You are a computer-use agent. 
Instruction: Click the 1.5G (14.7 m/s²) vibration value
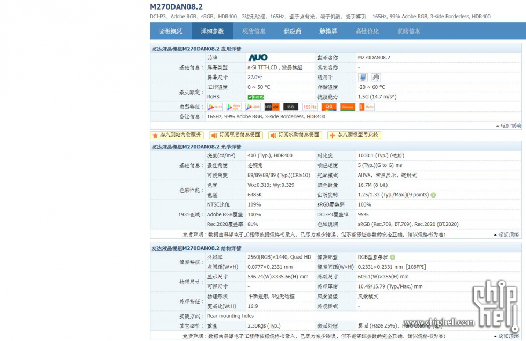point(377,97)
